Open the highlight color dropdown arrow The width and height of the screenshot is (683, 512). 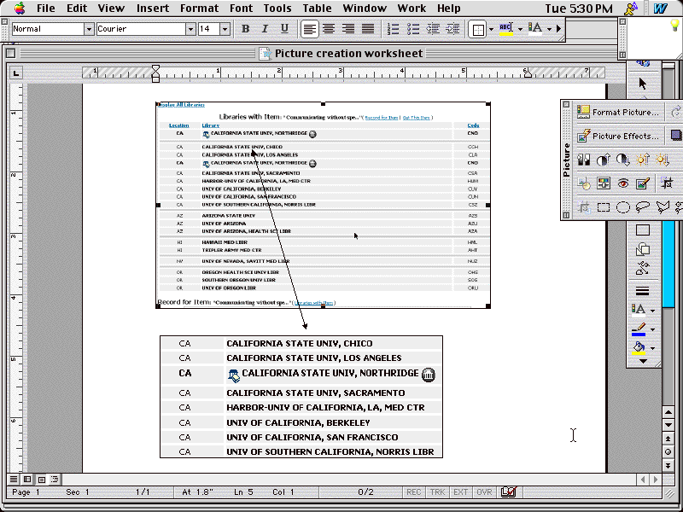(520, 29)
